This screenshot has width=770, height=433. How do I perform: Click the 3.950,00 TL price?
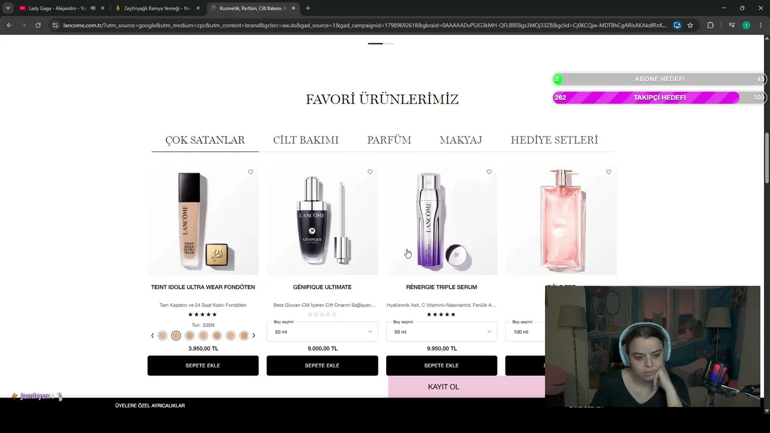click(x=203, y=349)
